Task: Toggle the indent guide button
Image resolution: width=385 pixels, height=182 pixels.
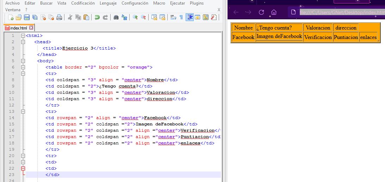Action: point(190,17)
